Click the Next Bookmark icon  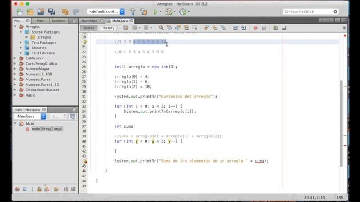click(215, 28)
